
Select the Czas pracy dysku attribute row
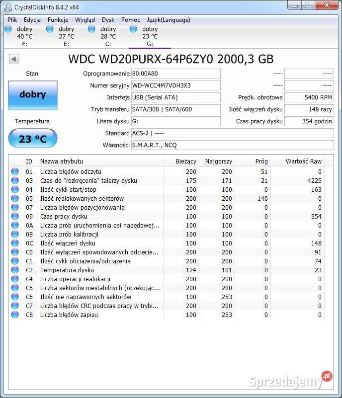click(99, 217)
